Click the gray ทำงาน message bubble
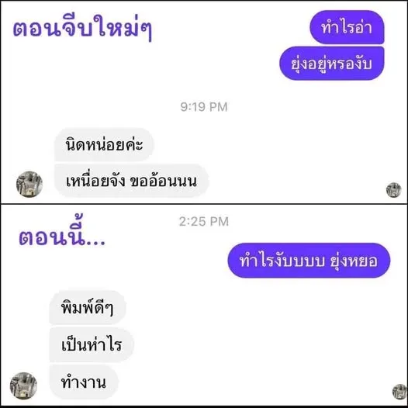 [84, 382]
